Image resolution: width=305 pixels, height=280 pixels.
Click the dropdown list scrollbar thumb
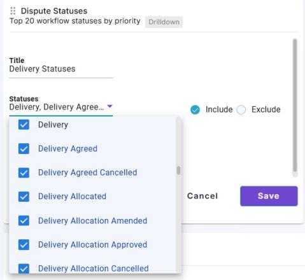[x=178, y=171]
